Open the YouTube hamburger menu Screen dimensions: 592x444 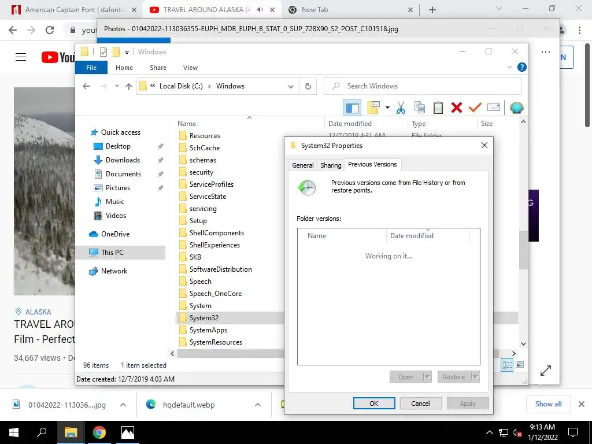coord(21,57)
